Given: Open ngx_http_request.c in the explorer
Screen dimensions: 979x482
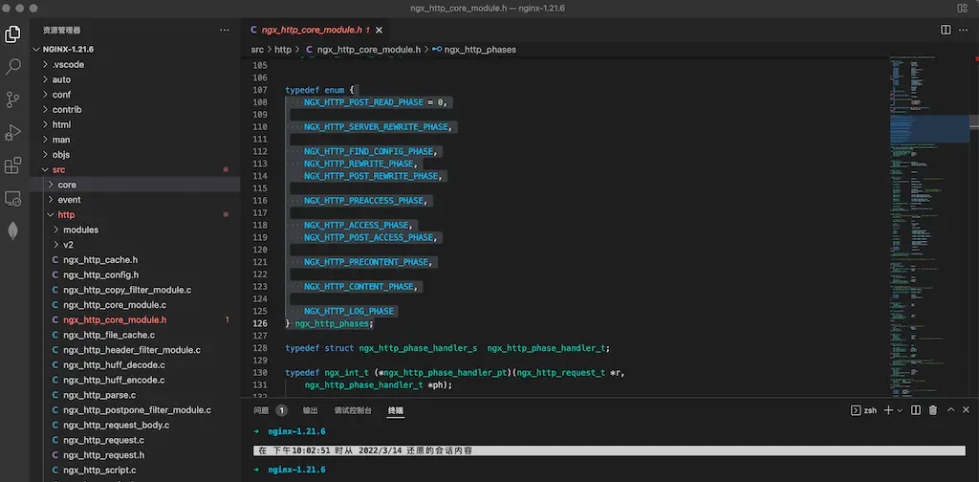Looking at the screenshot, I should pos(103,440).
